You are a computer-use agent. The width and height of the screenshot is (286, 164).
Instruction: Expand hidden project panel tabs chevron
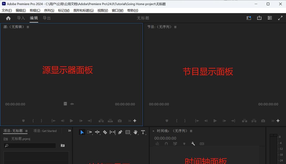[x=69, y=131]
